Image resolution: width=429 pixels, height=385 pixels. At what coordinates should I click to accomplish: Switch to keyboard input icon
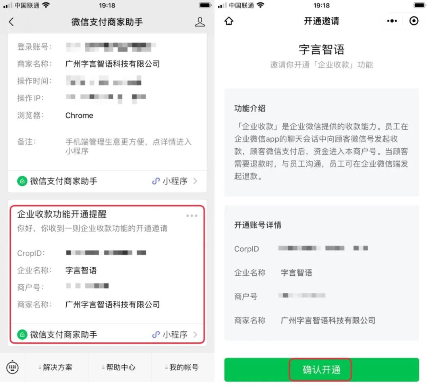pos(12,367)
